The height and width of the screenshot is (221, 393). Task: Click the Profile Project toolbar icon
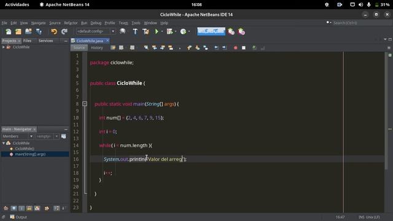pyautogui.click(x=183, y=31)
